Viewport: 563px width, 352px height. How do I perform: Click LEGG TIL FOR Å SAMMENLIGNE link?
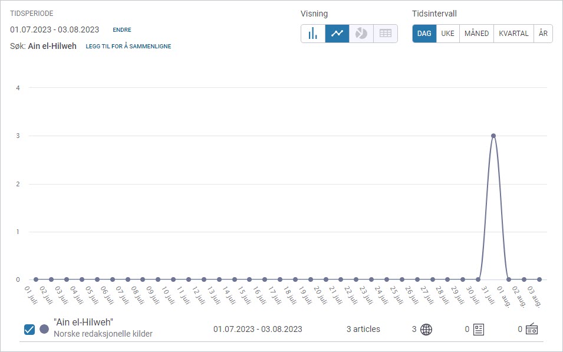coord(129,47)
